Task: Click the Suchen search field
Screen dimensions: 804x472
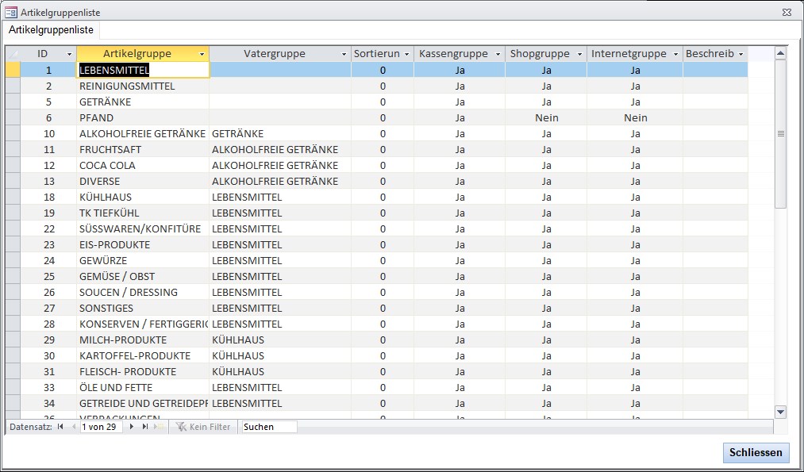Action: (268, 427)
